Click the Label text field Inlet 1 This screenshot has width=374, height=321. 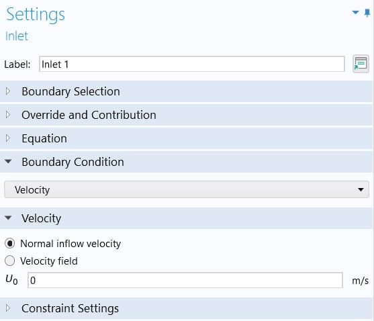(192, 64)
